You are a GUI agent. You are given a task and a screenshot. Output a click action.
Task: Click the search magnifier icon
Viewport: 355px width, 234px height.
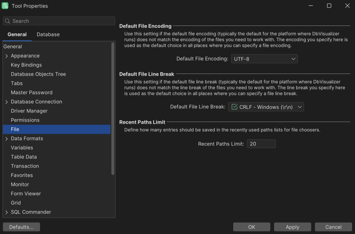coord(8,21)
